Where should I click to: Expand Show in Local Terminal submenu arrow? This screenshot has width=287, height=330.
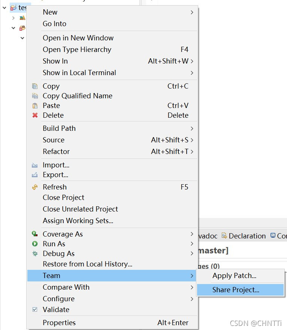pos(192,73)
